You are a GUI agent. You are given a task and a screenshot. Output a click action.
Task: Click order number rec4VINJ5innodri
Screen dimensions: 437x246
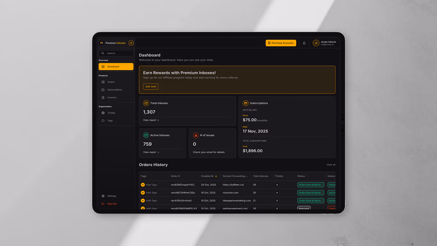pos(181,201)
